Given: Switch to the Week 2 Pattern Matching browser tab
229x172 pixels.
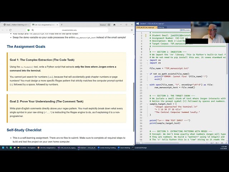Looking at the screenshot, I should click(x=16, y=25).
